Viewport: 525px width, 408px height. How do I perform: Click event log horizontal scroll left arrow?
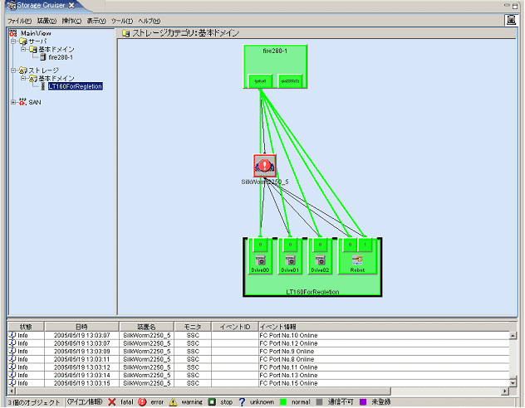point(12,391)
